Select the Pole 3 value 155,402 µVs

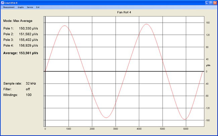pos(29,40)
